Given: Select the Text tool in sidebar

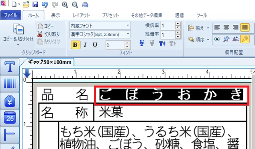Looking at the screenshot, I should click(10, 67).
